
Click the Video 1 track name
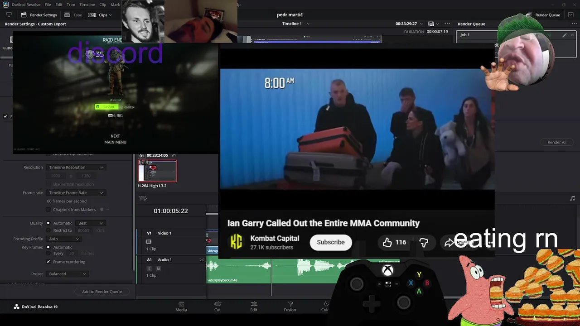click(164, 233)
